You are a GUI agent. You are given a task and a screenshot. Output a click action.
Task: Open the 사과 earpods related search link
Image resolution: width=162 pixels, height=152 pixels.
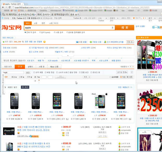pyautogui.click(x=53, y=61)
